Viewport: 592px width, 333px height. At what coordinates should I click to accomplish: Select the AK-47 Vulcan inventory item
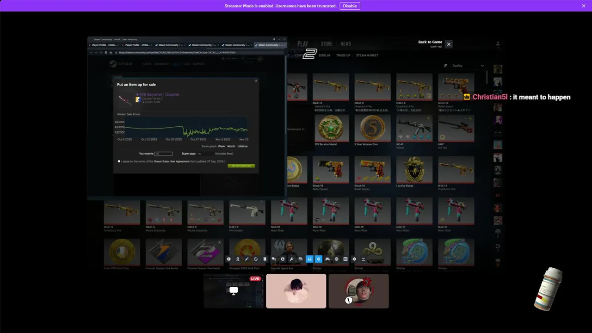click(414, 131)
